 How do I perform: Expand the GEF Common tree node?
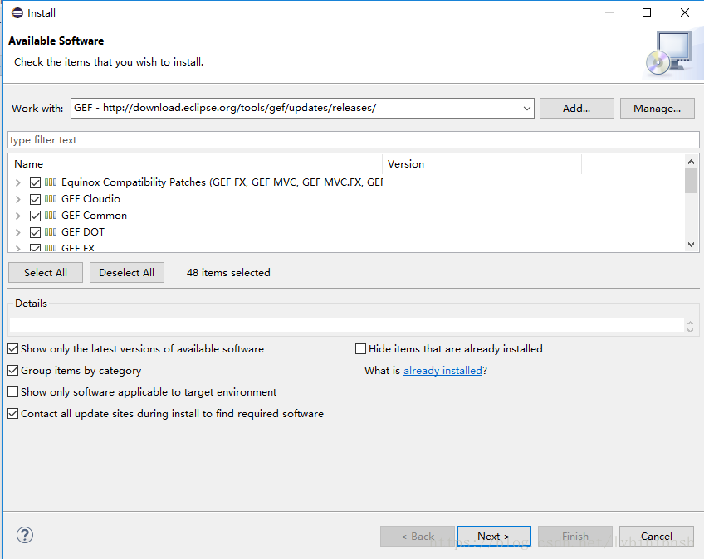tap(18, 216)
